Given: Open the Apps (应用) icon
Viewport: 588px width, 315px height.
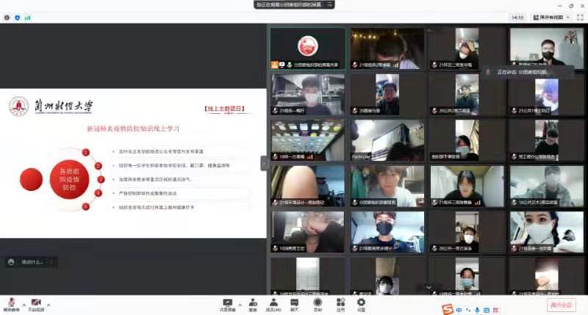Looking at the screenshot, I should click(340, 303).
